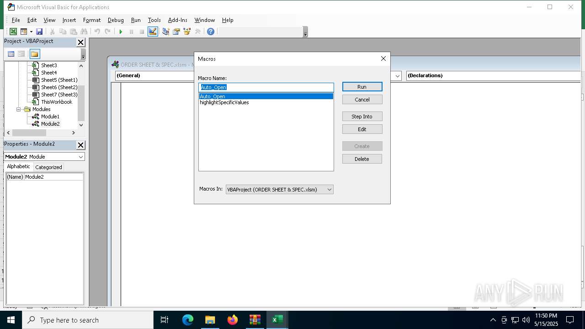Open the Window menu
Viewport: 585px width, 329px height.
coord(205,20)
